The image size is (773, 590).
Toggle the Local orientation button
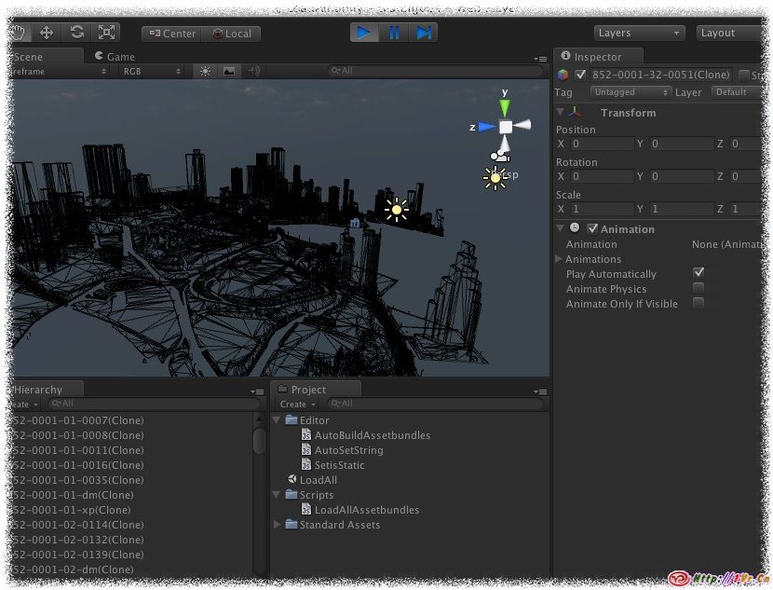click(232, 34)
